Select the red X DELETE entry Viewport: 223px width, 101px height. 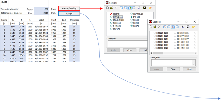coord(115,14)
